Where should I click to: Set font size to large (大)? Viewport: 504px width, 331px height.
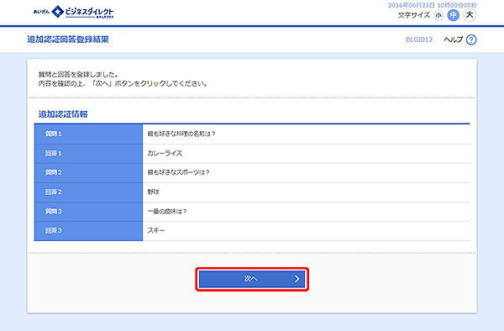point(470,15)
